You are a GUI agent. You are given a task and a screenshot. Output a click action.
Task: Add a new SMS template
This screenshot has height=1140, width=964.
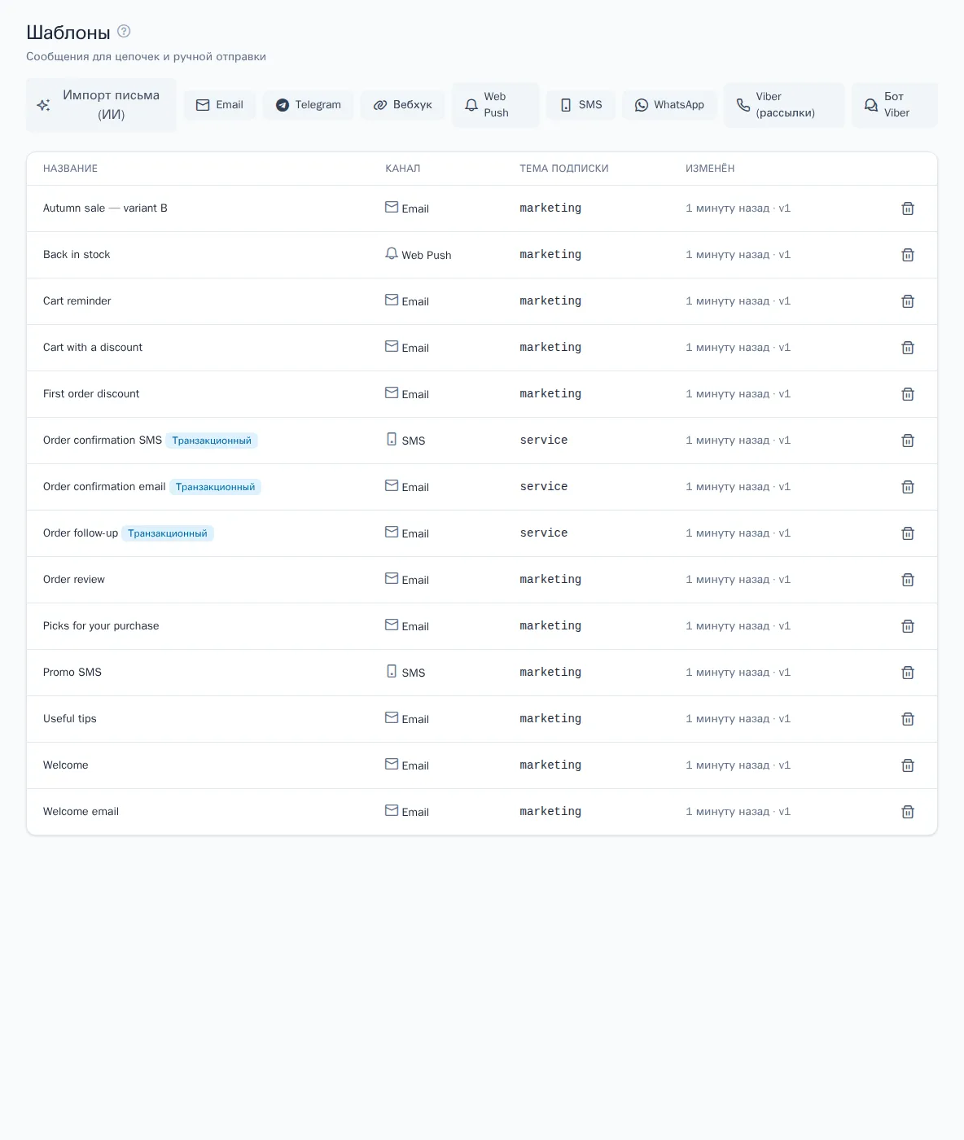(581, 105)
